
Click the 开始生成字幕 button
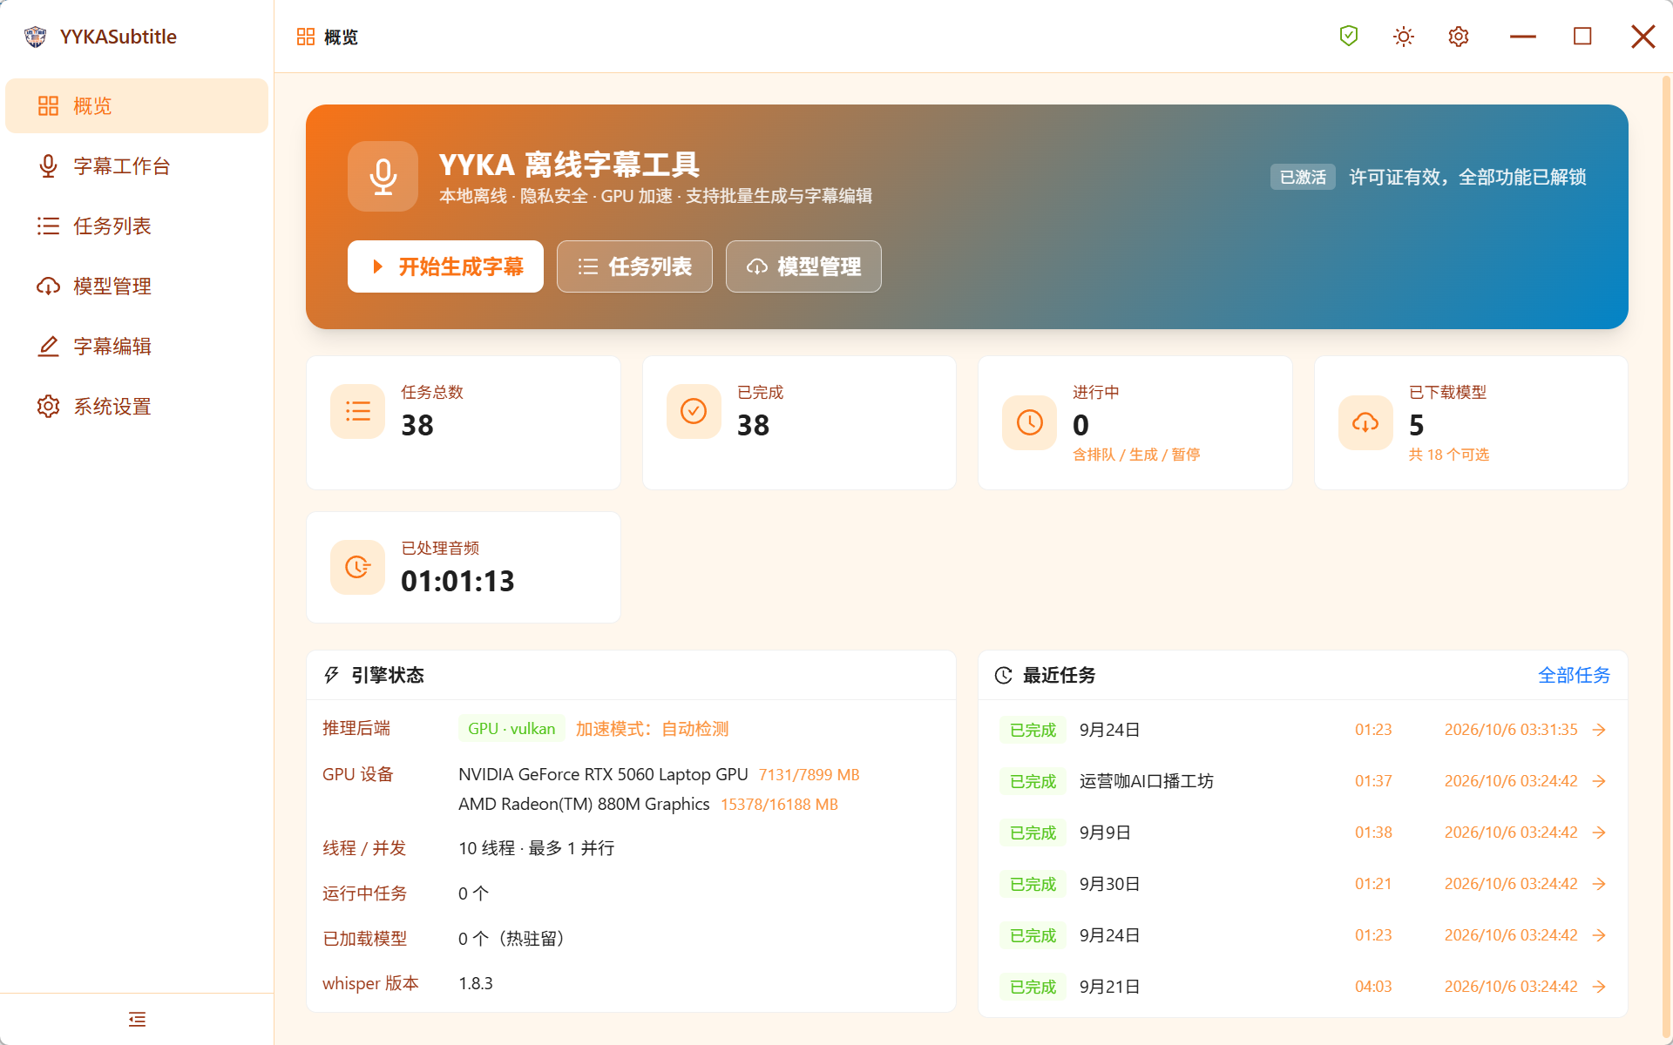tap(445, 266)
